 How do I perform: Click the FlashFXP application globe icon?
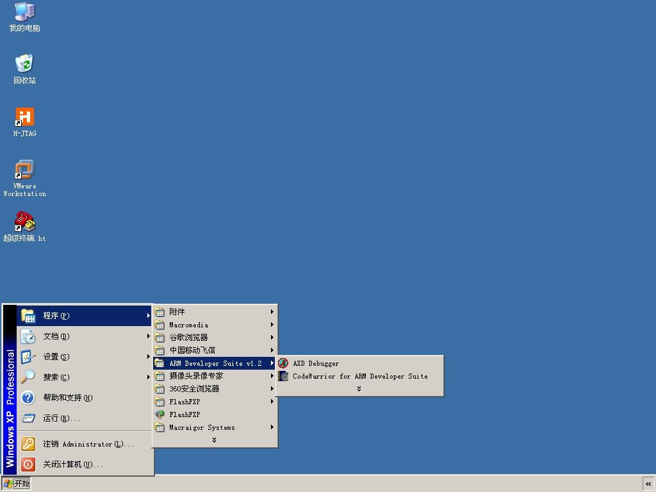tap(160, 414)
